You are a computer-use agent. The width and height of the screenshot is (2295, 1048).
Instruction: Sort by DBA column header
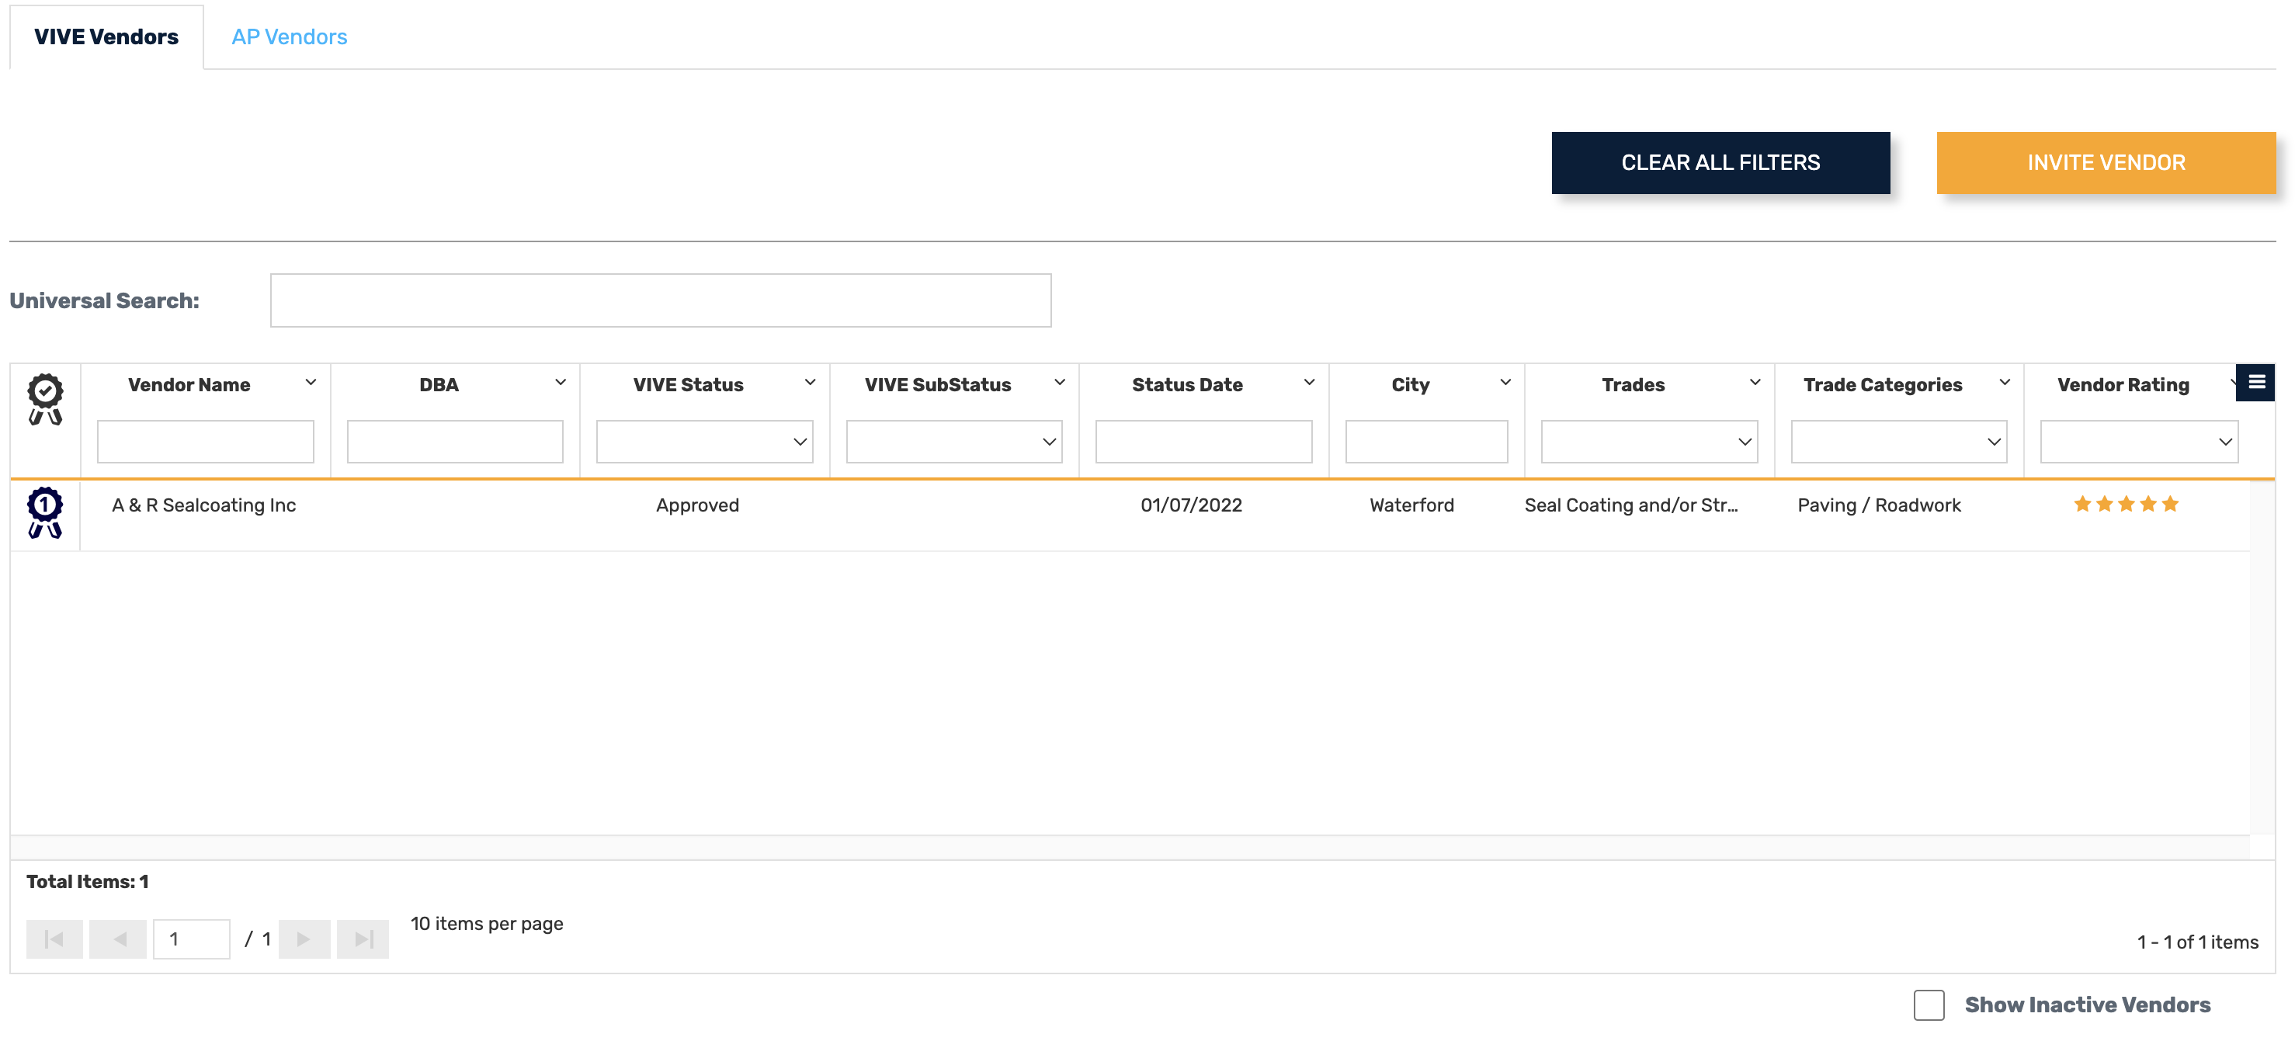[x=439, y=385]
